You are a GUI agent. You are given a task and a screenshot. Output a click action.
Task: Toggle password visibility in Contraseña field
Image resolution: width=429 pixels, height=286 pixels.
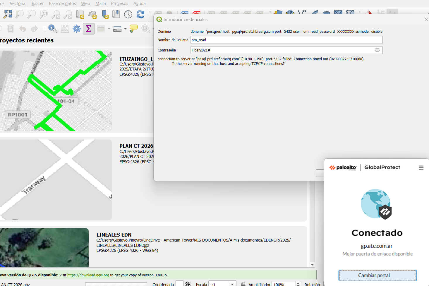tap(377, 50)
